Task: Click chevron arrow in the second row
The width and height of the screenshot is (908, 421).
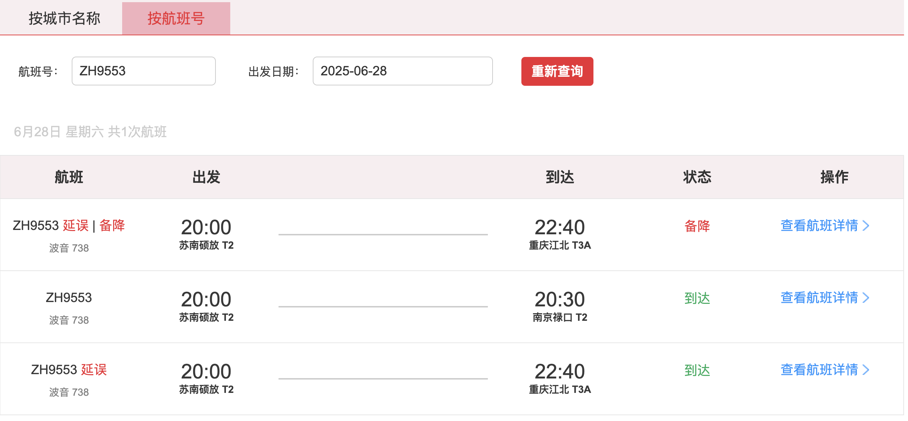Action: tap(866, 298)
